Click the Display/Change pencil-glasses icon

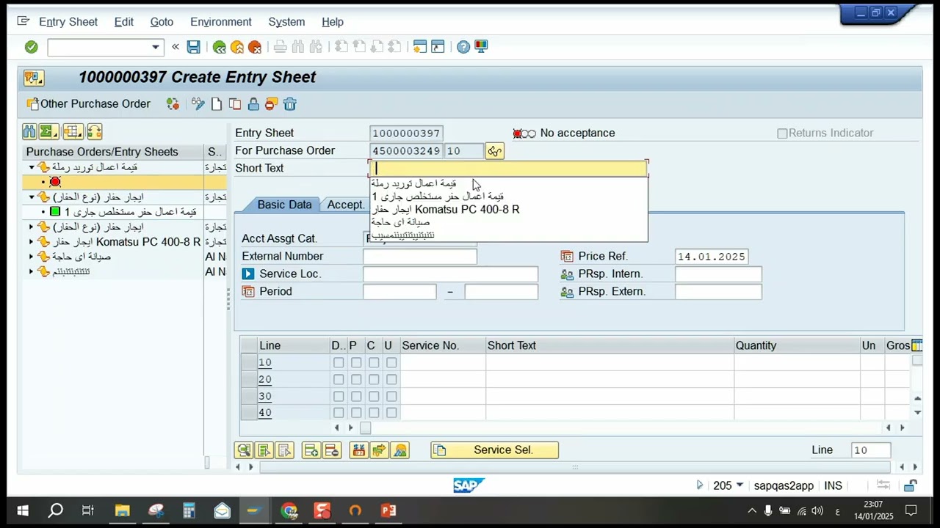pos(198,104)
